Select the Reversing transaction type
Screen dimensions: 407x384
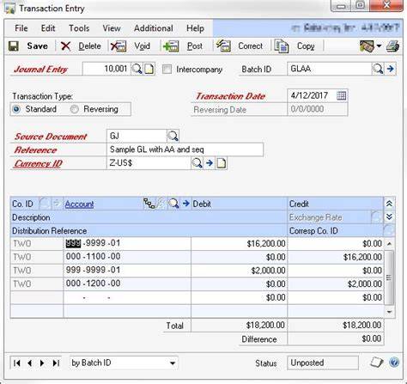tap(75, 109)
